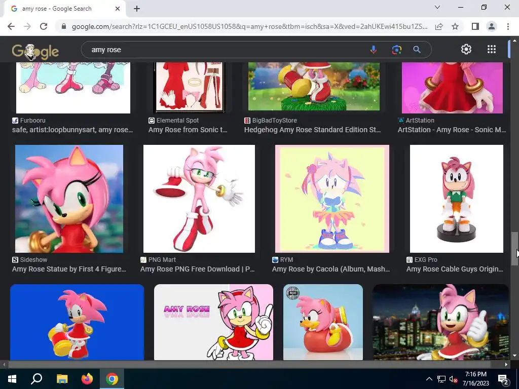The height and width of the screenshot is (389, 519).
Task: Visit the Elemental Spot source link
Action: pyautogui.click(x=174, y=121)
